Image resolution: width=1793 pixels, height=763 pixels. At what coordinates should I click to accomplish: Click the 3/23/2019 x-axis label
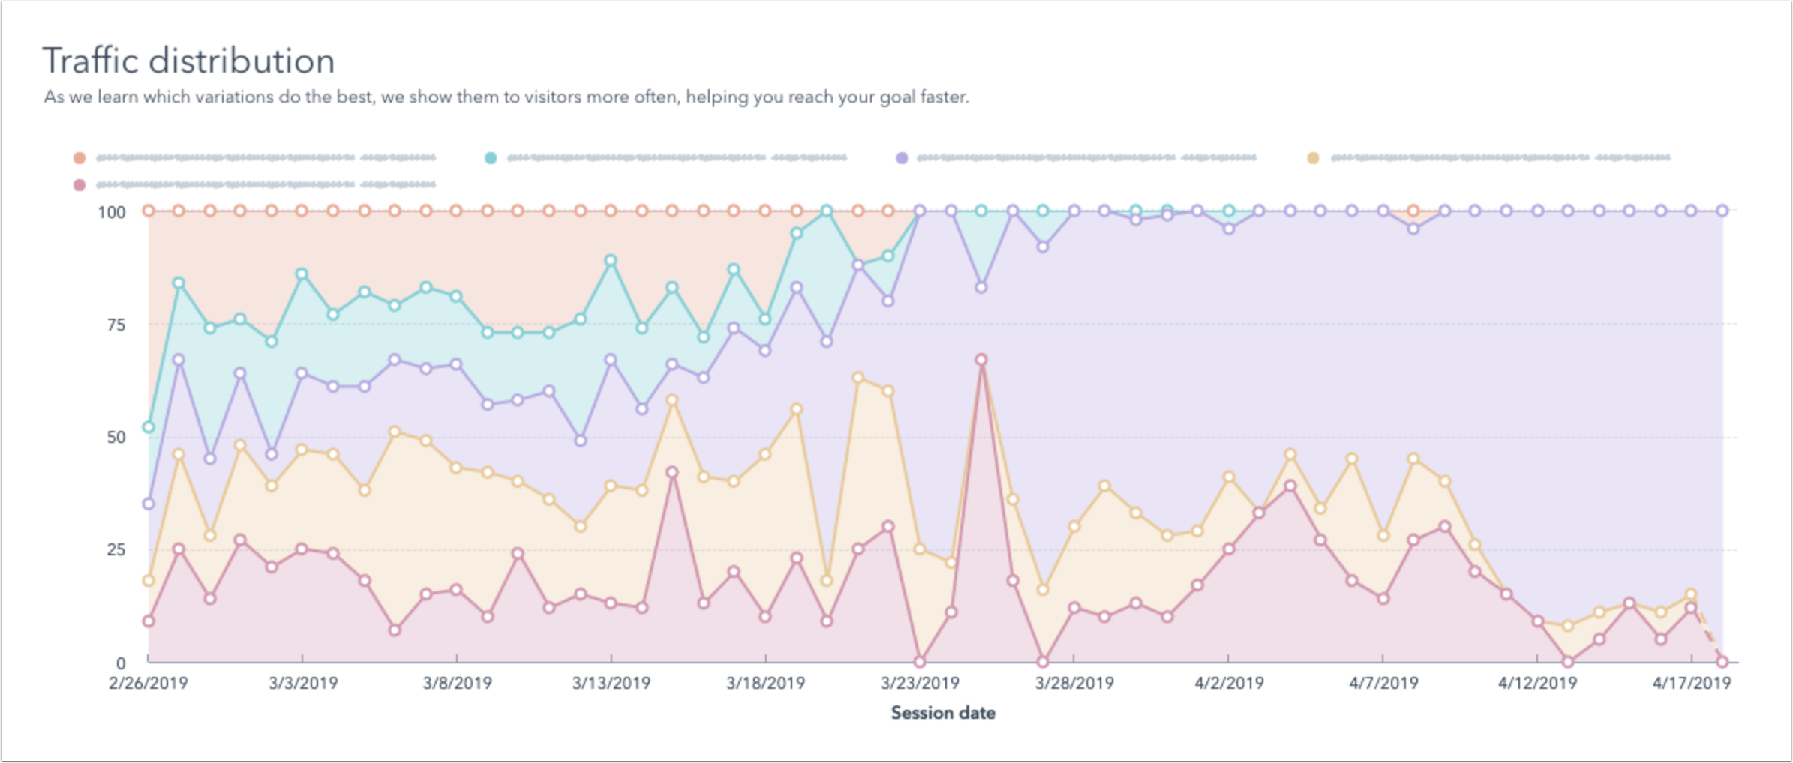tap(920, 683)
